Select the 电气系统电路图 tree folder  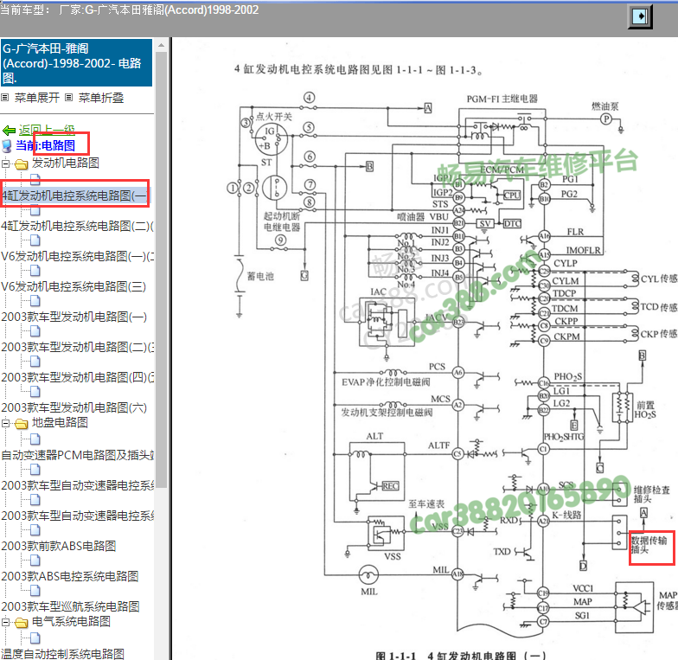pos(71,621)
